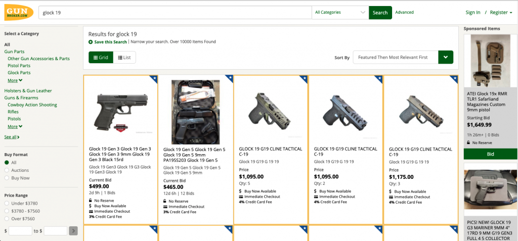Click the ATEI Glock 19x holster sponsored thumbnail
The height and width of the screenshot is (241, 518).
click(x=491, y=61)
